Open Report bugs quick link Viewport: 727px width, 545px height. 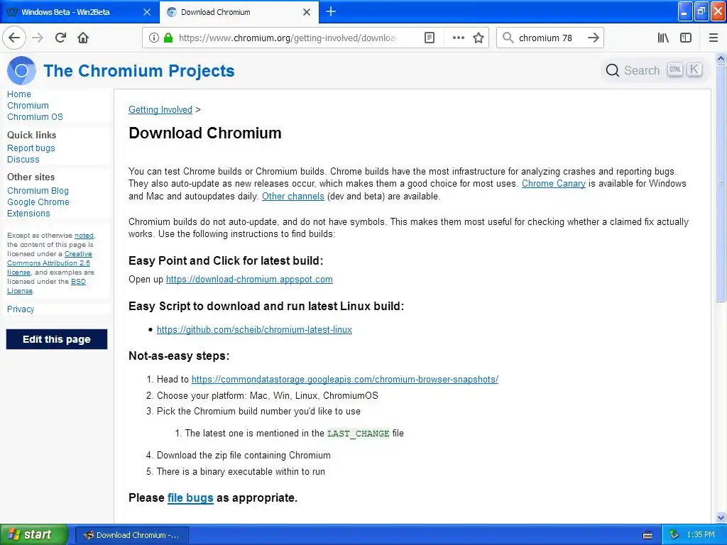tap(31, 148)
